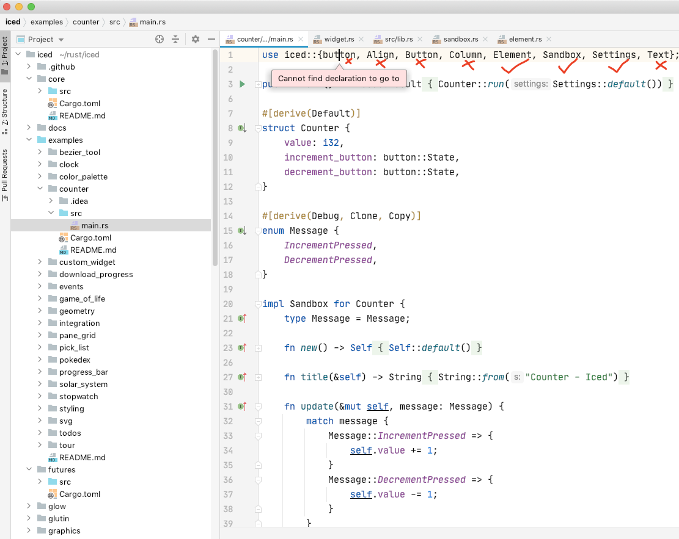Switch to the widget.rs tab
The image size is (679, 539).
point(339,39)
